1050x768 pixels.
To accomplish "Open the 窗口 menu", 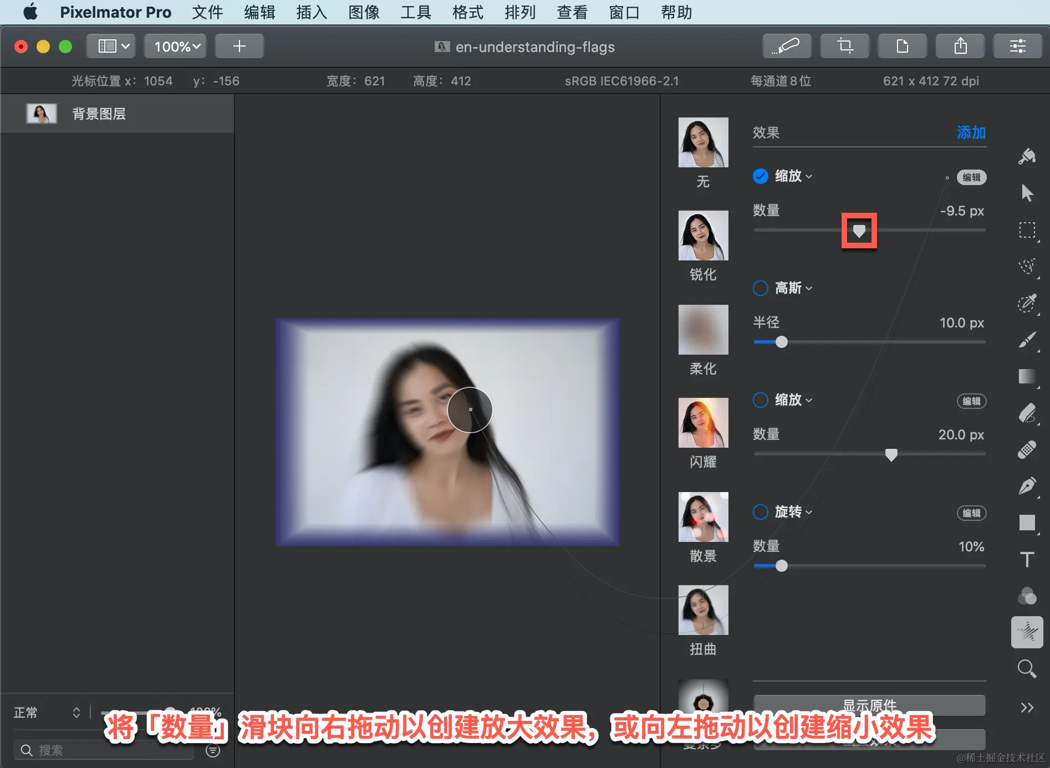I will [x=624, y=12].
